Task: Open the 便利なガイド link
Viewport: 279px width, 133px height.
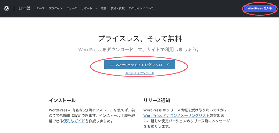Action: click(74, 121)
